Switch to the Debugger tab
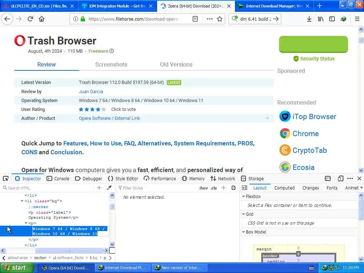This screenshot has height=273, width=364. pyautogui.click(x=89, y=178)
